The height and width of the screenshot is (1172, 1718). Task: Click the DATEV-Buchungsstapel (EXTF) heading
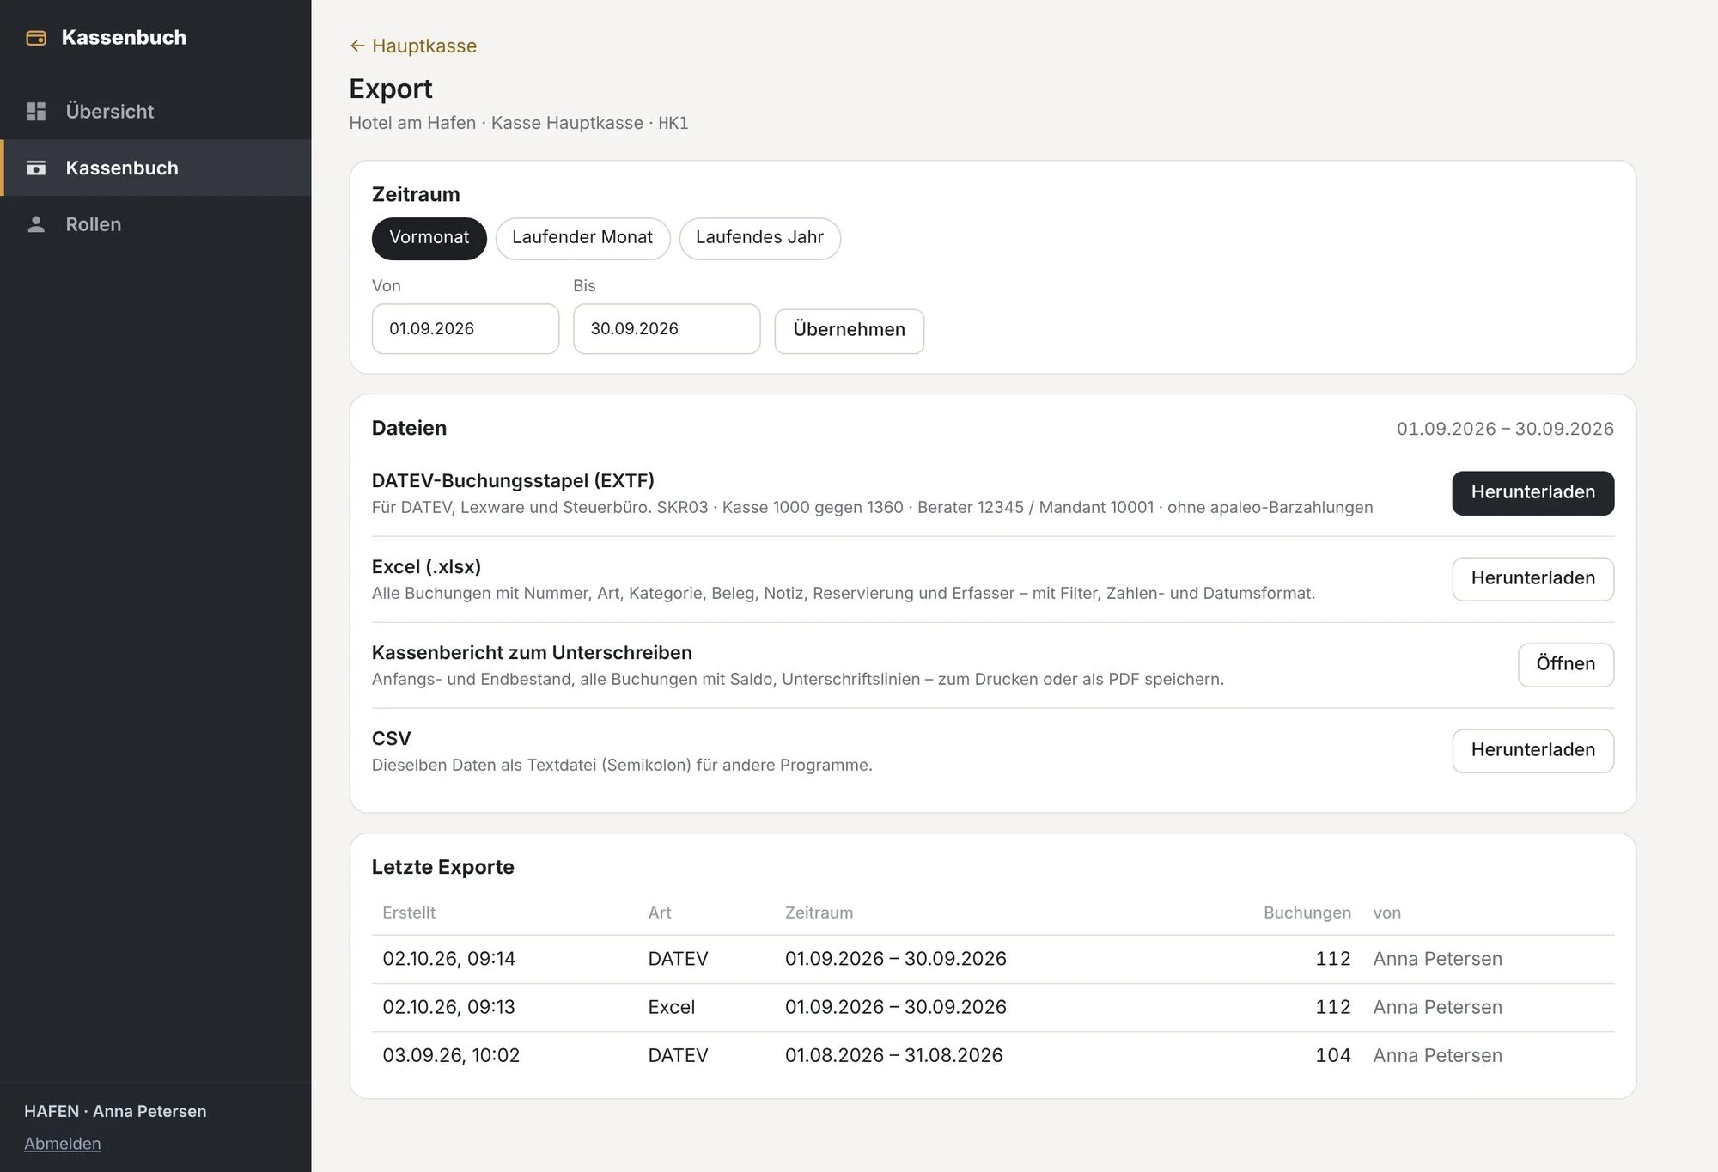pyautogui.click(x=513, y=480)
